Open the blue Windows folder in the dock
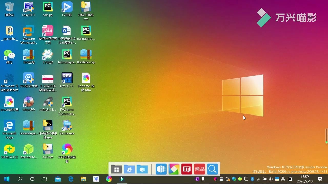This screenshot has height=184, width=328. (142, 169)
